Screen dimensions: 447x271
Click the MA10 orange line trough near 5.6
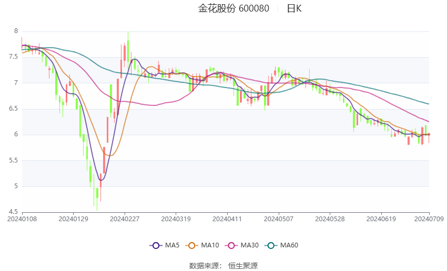[110, 155]
